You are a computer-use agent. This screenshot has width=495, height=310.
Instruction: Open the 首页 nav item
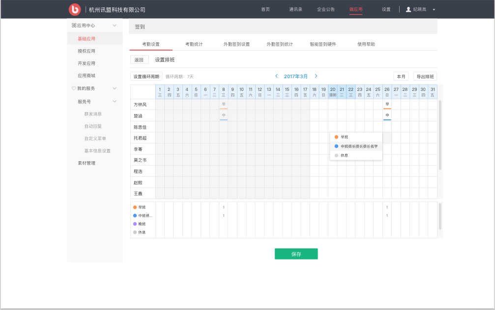point(265,9)
